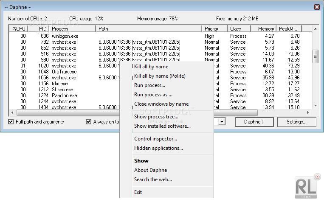Screen dimensions: 324x202
Task: Open the Settings... button
Action: pyautogui.click(x=296, y=122)
